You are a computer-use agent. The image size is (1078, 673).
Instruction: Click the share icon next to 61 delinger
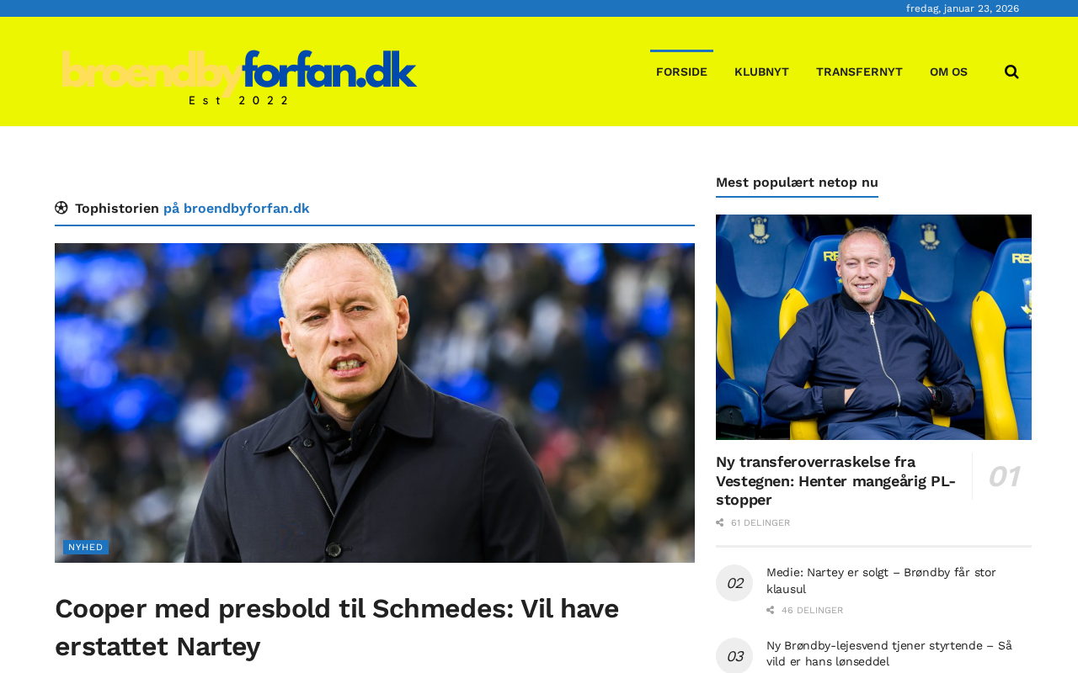point(720,523)
